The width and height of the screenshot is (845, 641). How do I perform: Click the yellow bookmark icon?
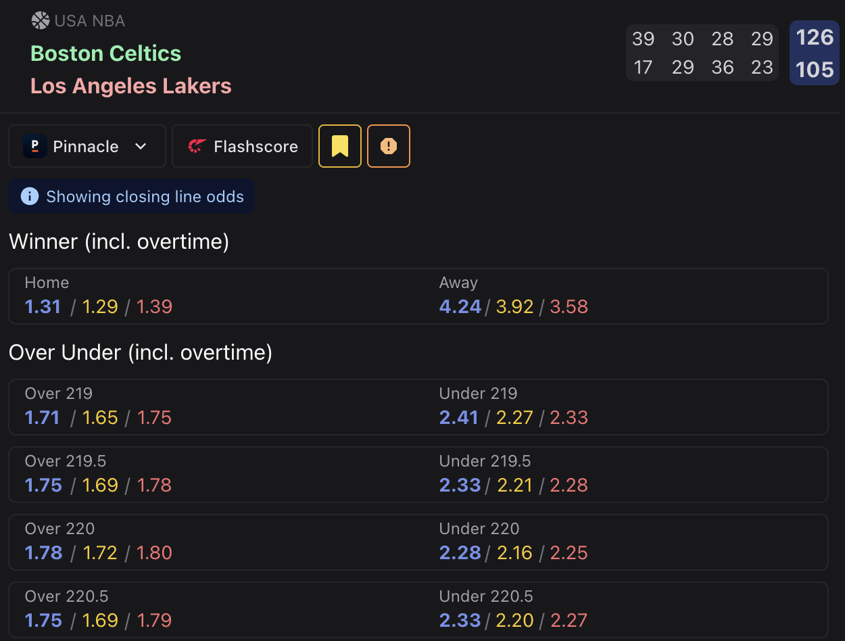click(x=340, y=146)
